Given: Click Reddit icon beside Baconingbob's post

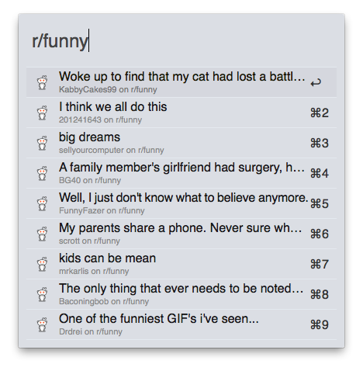Looking at the screenshot, I should click(x=42, y=294).
